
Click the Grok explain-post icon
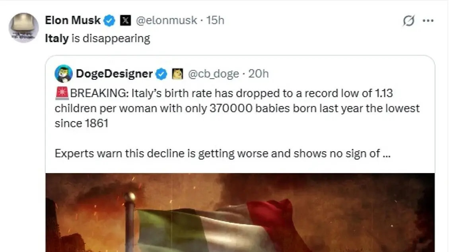[408, 21]
